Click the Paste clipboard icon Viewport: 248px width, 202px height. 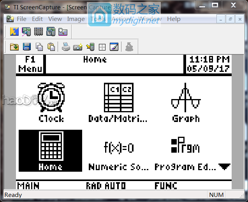point(51,47)
